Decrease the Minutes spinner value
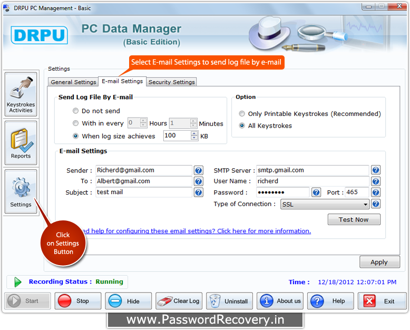 [x=193, y=125]
